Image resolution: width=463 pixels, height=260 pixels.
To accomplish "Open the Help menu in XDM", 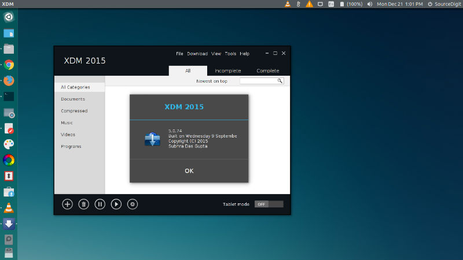I will [x=244, y=54].
